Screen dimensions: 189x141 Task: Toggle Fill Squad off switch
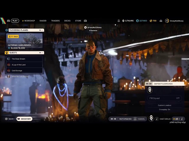(164, 98)
